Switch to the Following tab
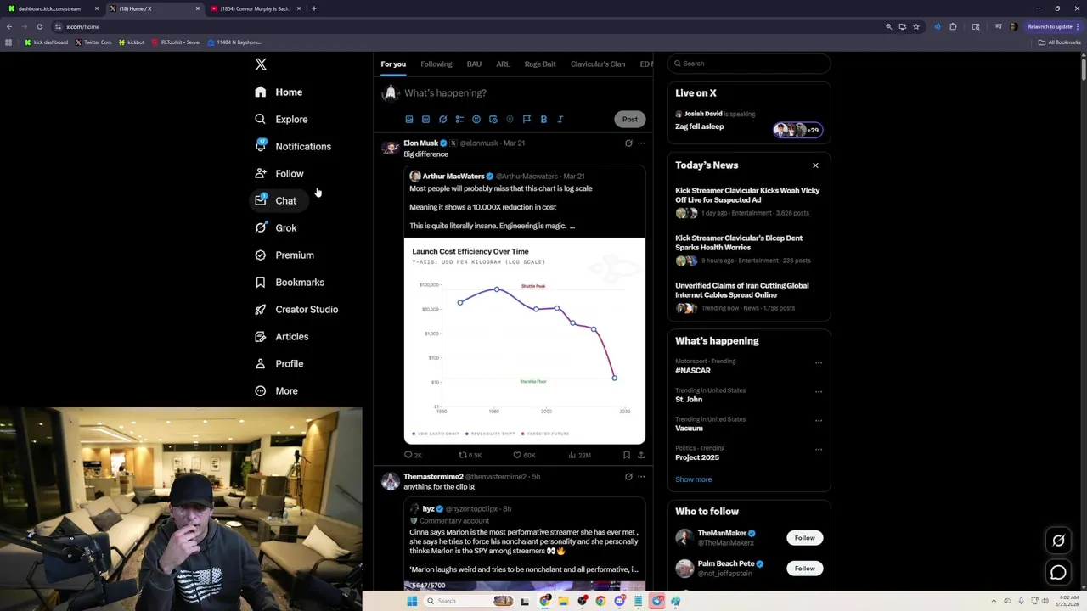1087x611 pixels. coord(436,64)
